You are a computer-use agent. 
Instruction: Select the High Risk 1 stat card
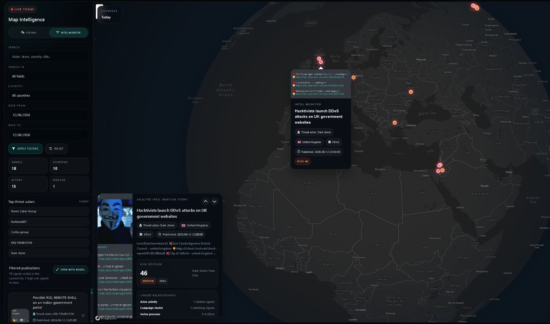click(69, 184)
